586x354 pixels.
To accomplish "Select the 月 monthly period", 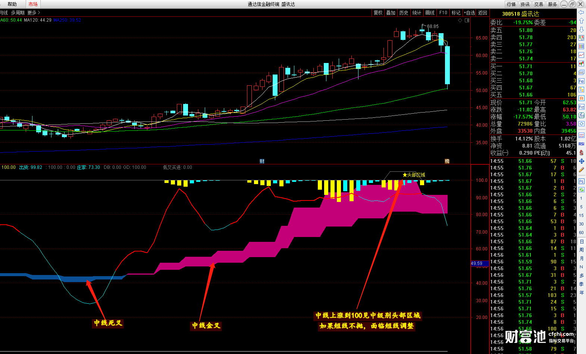I will [581, 259].
